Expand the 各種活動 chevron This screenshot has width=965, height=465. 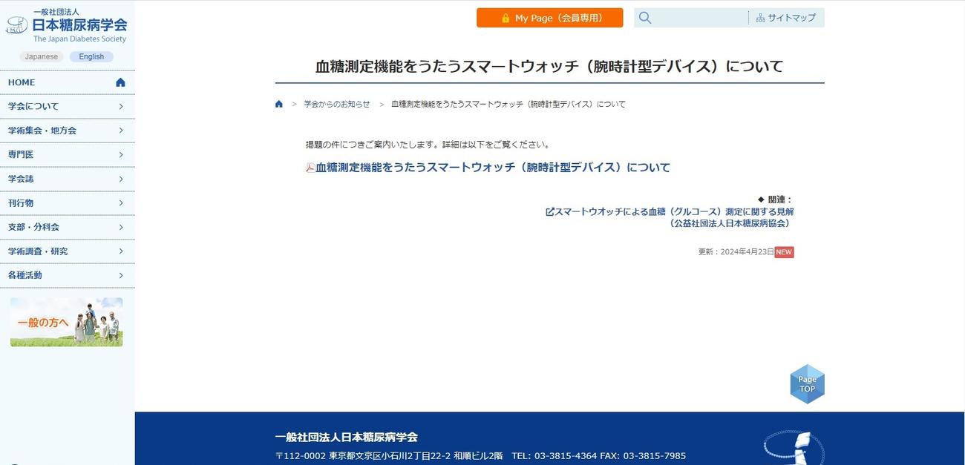point(121,275)
